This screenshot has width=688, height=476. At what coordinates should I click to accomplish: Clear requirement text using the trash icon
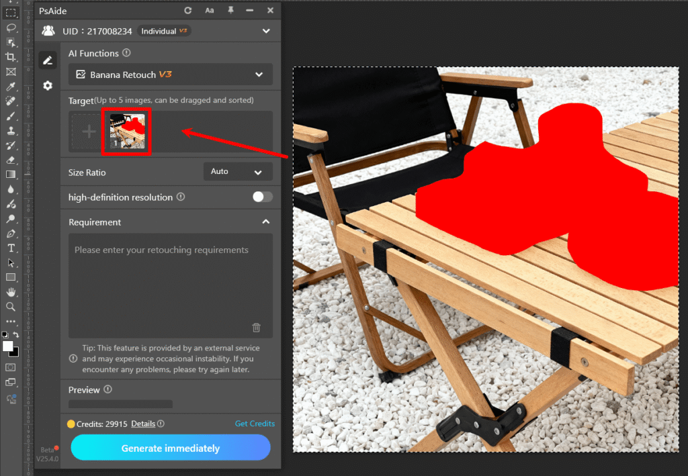click(x=256, y=327)
